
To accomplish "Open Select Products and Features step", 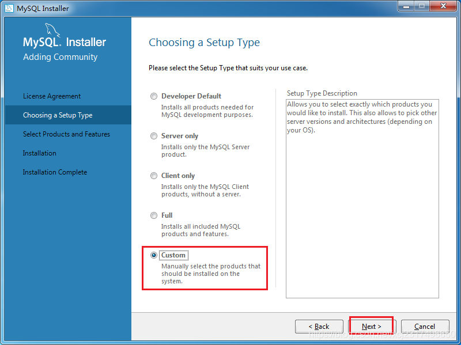I will (x=66, y=134).
